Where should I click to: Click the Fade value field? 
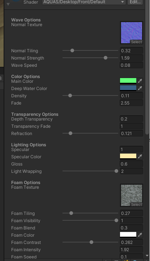(x=131, y=103)
